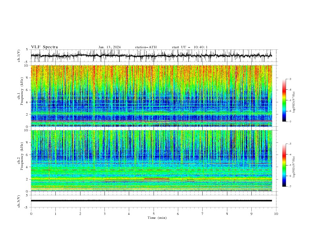This screenshot has width=311, height=240.
Task: Click time axis tick label "3"
Action: coord(104,214)
